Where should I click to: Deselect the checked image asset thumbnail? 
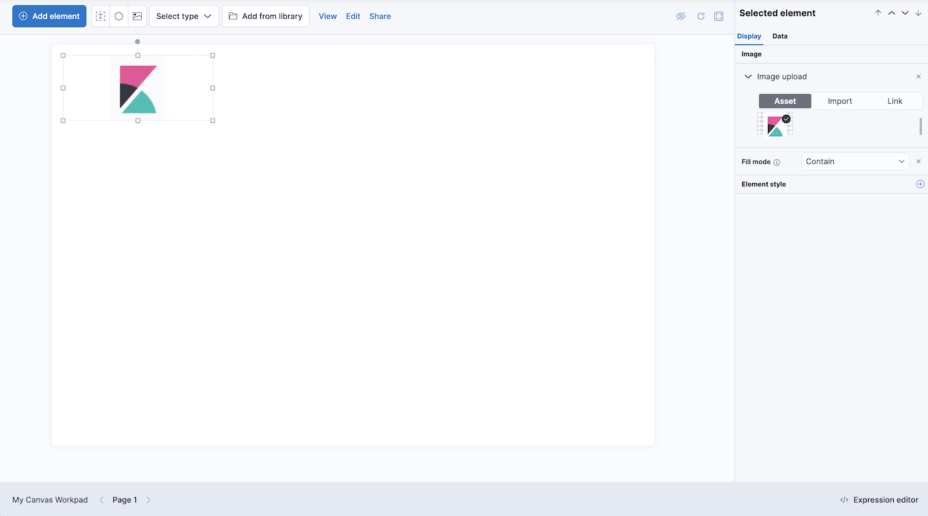(786, 118)
